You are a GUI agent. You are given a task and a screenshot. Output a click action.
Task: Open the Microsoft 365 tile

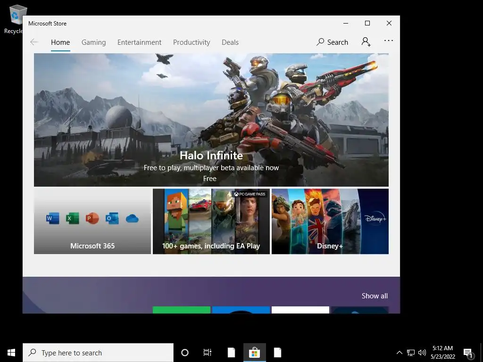pyautogui.click(x=92, y=222)
